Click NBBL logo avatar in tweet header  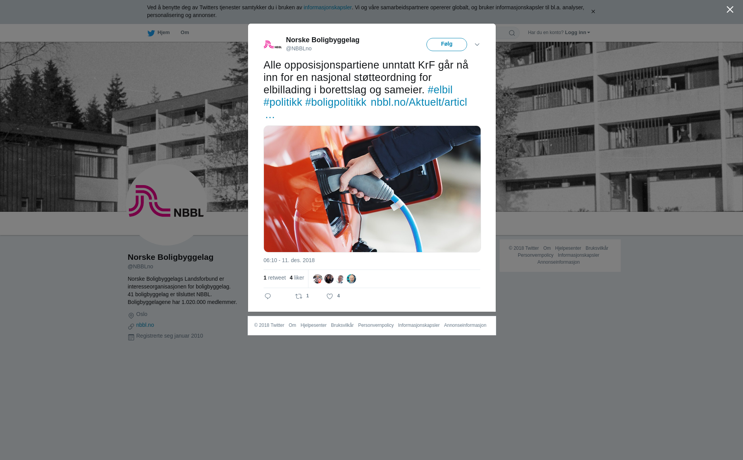[273, 45]
